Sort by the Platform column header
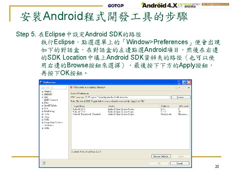The width and height of the screenshot is (233, 174). [169, 106]
